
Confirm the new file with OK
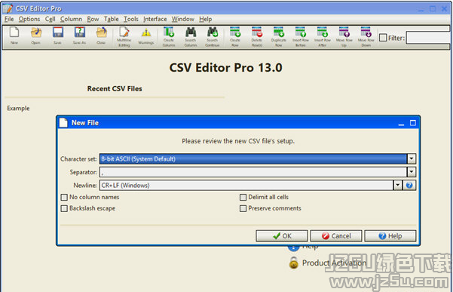282,236
